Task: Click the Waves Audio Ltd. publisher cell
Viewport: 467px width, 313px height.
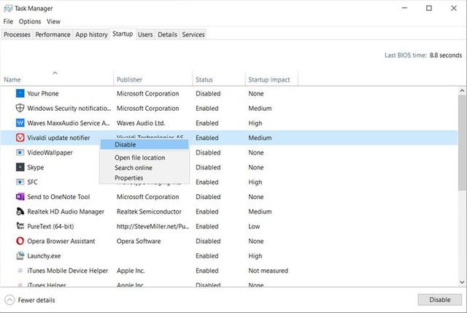Action: 141,123
